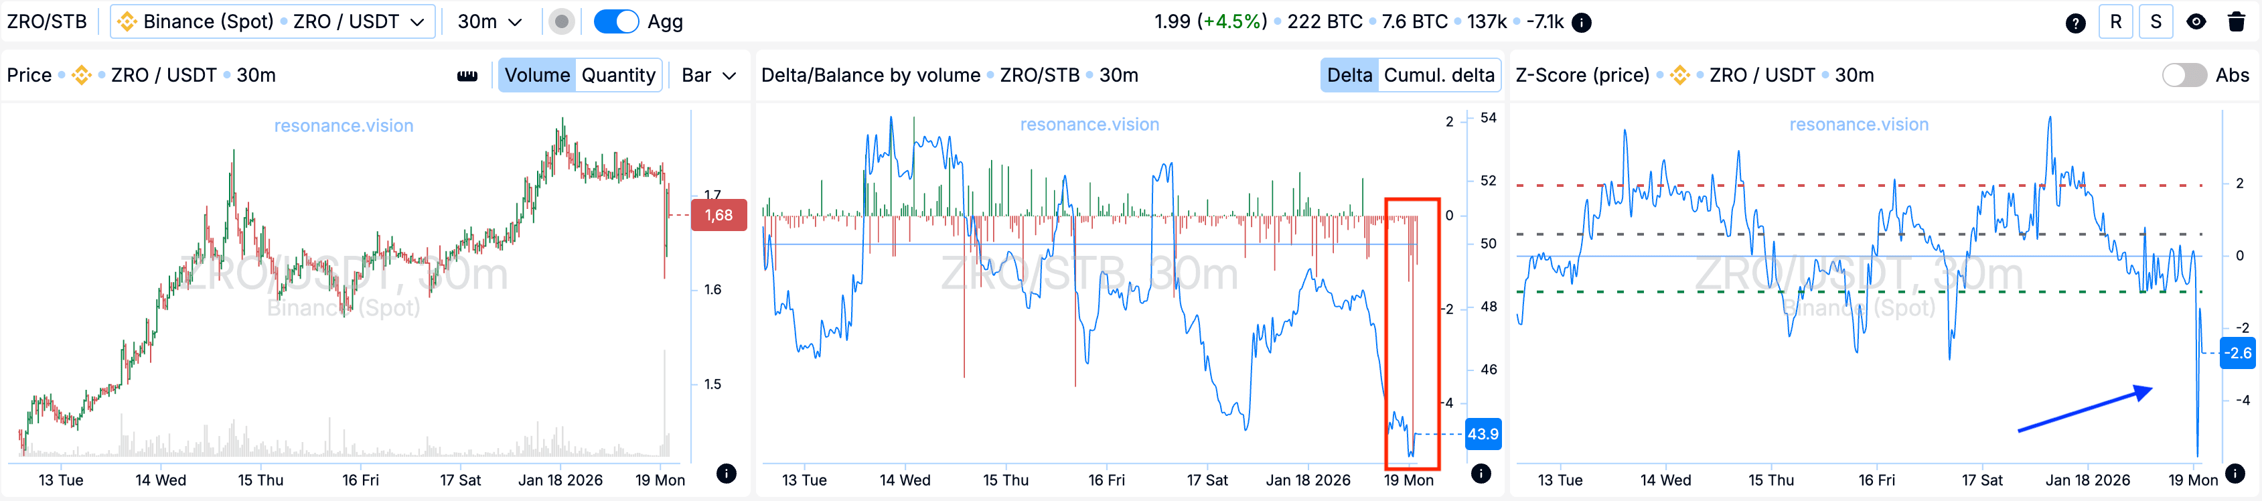Click info icon at bottom of Price chart

click(x=726, y=474)
